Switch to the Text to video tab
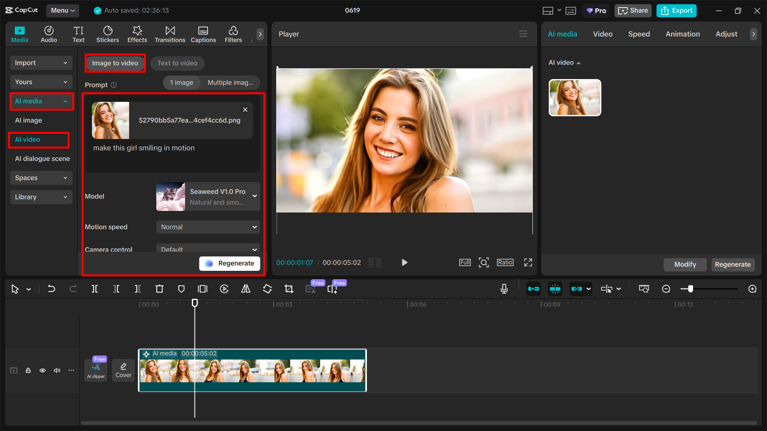This screenshot has height=431, width=767. [x=177, y=63]
